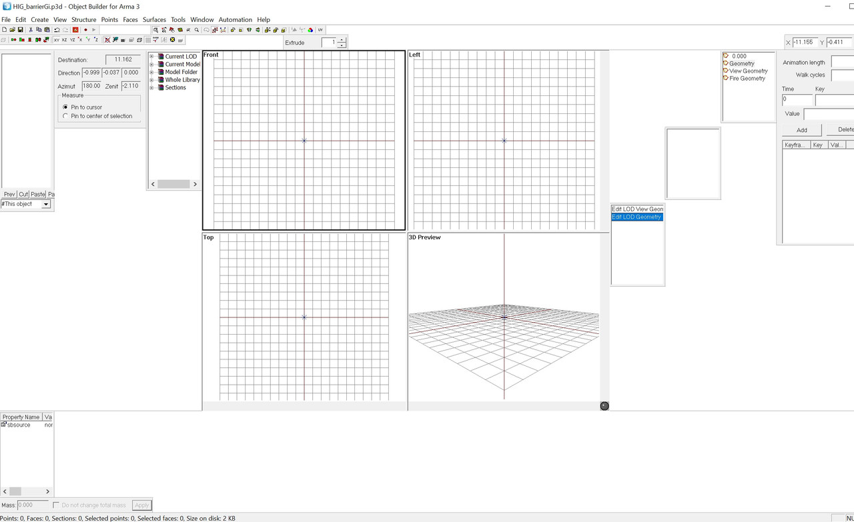Select the 0.000 LOD entry
The width and height of the screenshot is (854, 522).
[x=739, y=56]
